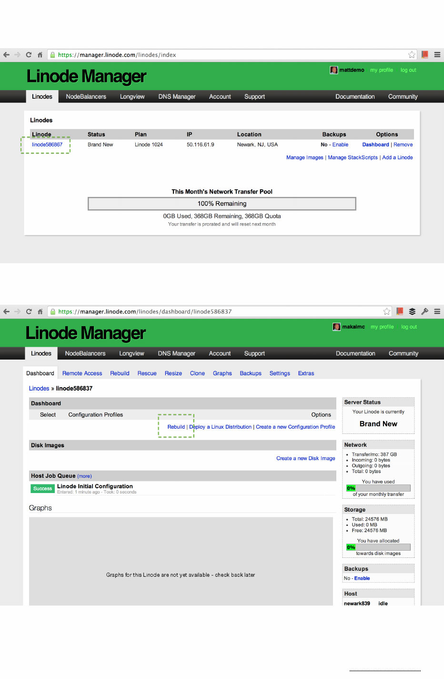Screen dimensions: 444x679
Task: Open (more) next to Host Job Queue
Action: click(x=84, y=476)
